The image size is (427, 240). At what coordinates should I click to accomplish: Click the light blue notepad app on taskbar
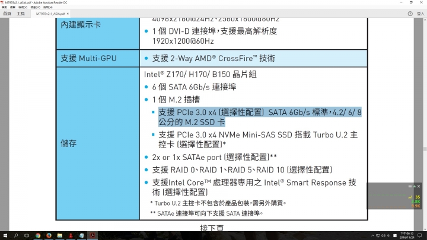pyautogui.click(x=81, y=236)
